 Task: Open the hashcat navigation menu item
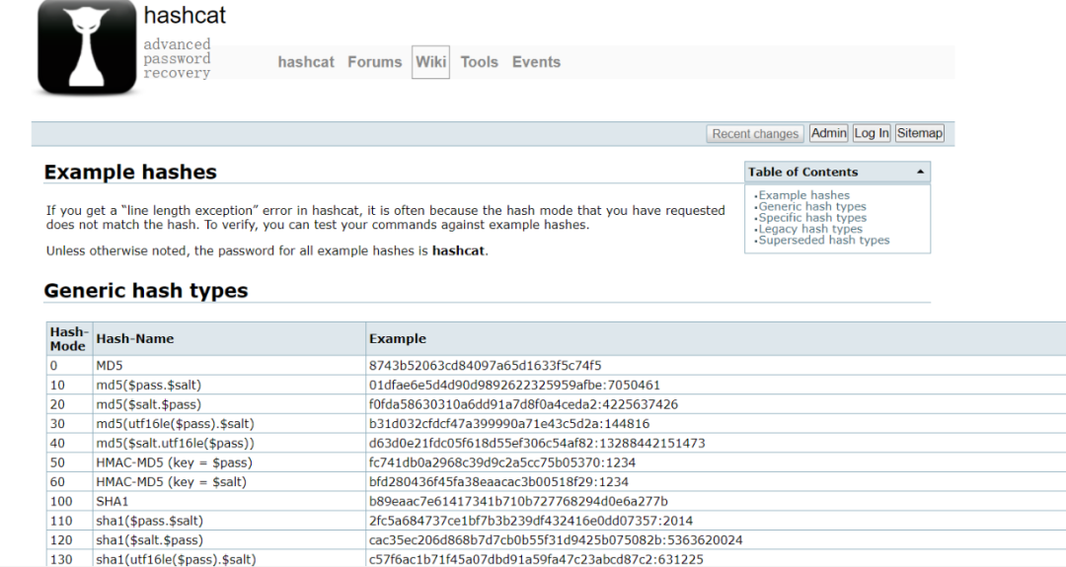click(x=306, y=62)
